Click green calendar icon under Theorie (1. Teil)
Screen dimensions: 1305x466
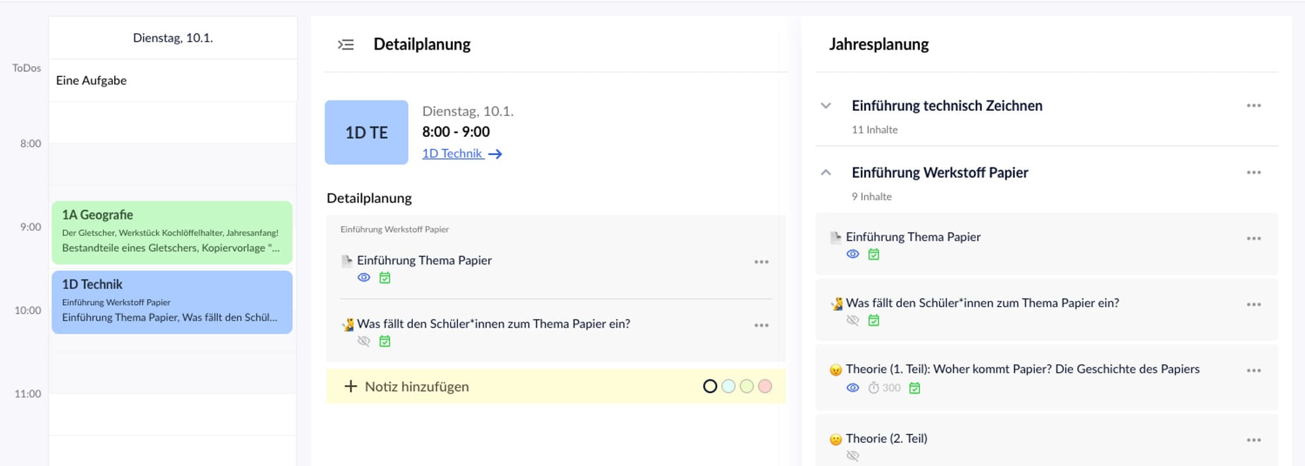[915, 388]
